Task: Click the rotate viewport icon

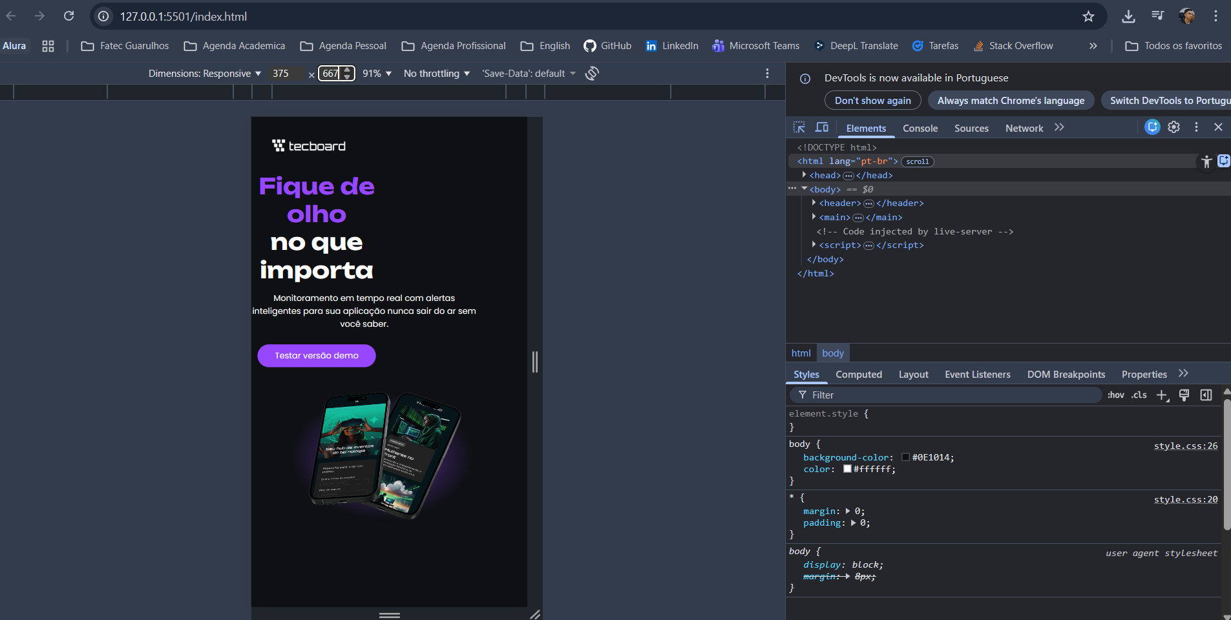Action: click(591, 73)
